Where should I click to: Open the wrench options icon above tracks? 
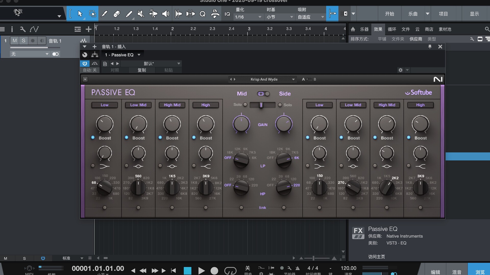(x=23, y=29)
